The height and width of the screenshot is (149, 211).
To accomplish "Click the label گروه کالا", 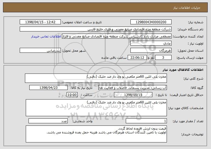I will click(x=197, y=88).
